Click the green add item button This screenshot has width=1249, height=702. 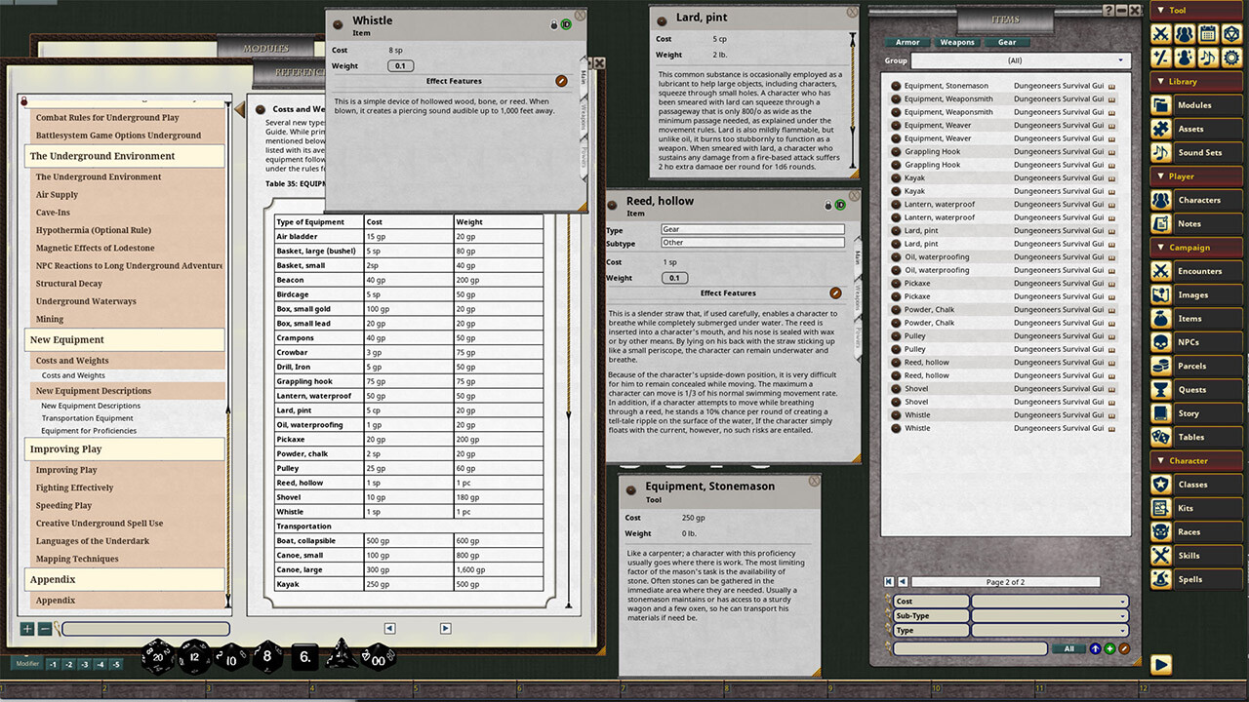[1109, 648]
